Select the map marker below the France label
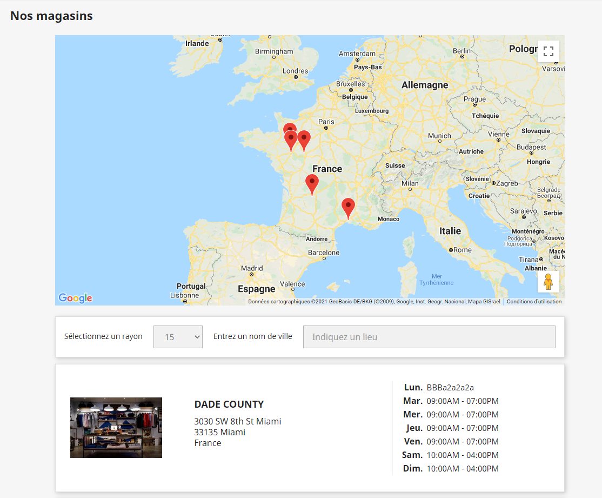 click(x=312, y=185)
